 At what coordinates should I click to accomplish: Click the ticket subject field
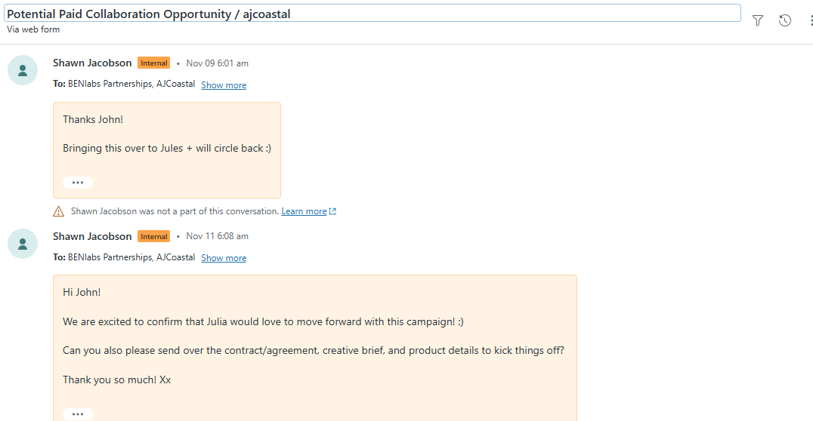coord(373,14)
